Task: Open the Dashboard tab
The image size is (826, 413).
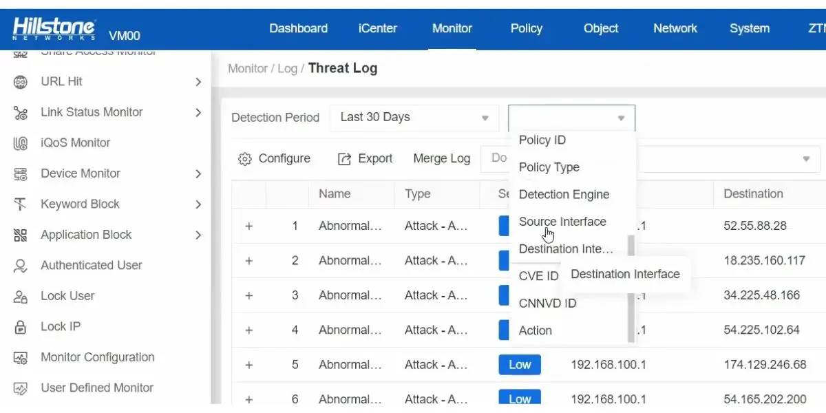Action: pyautogui.click(x=298, y=28)
